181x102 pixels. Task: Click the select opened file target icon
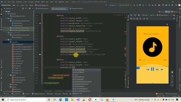tap(23, 8)
